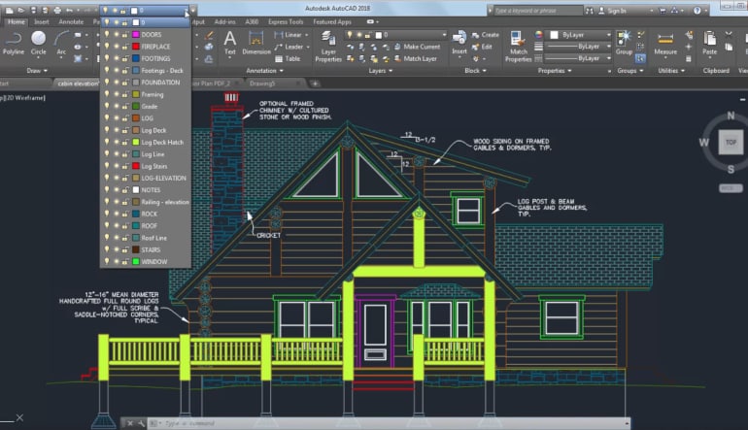Screen dimensions: 748x430
Task: Click the Make Current layer button
Action: click(417, 47)
